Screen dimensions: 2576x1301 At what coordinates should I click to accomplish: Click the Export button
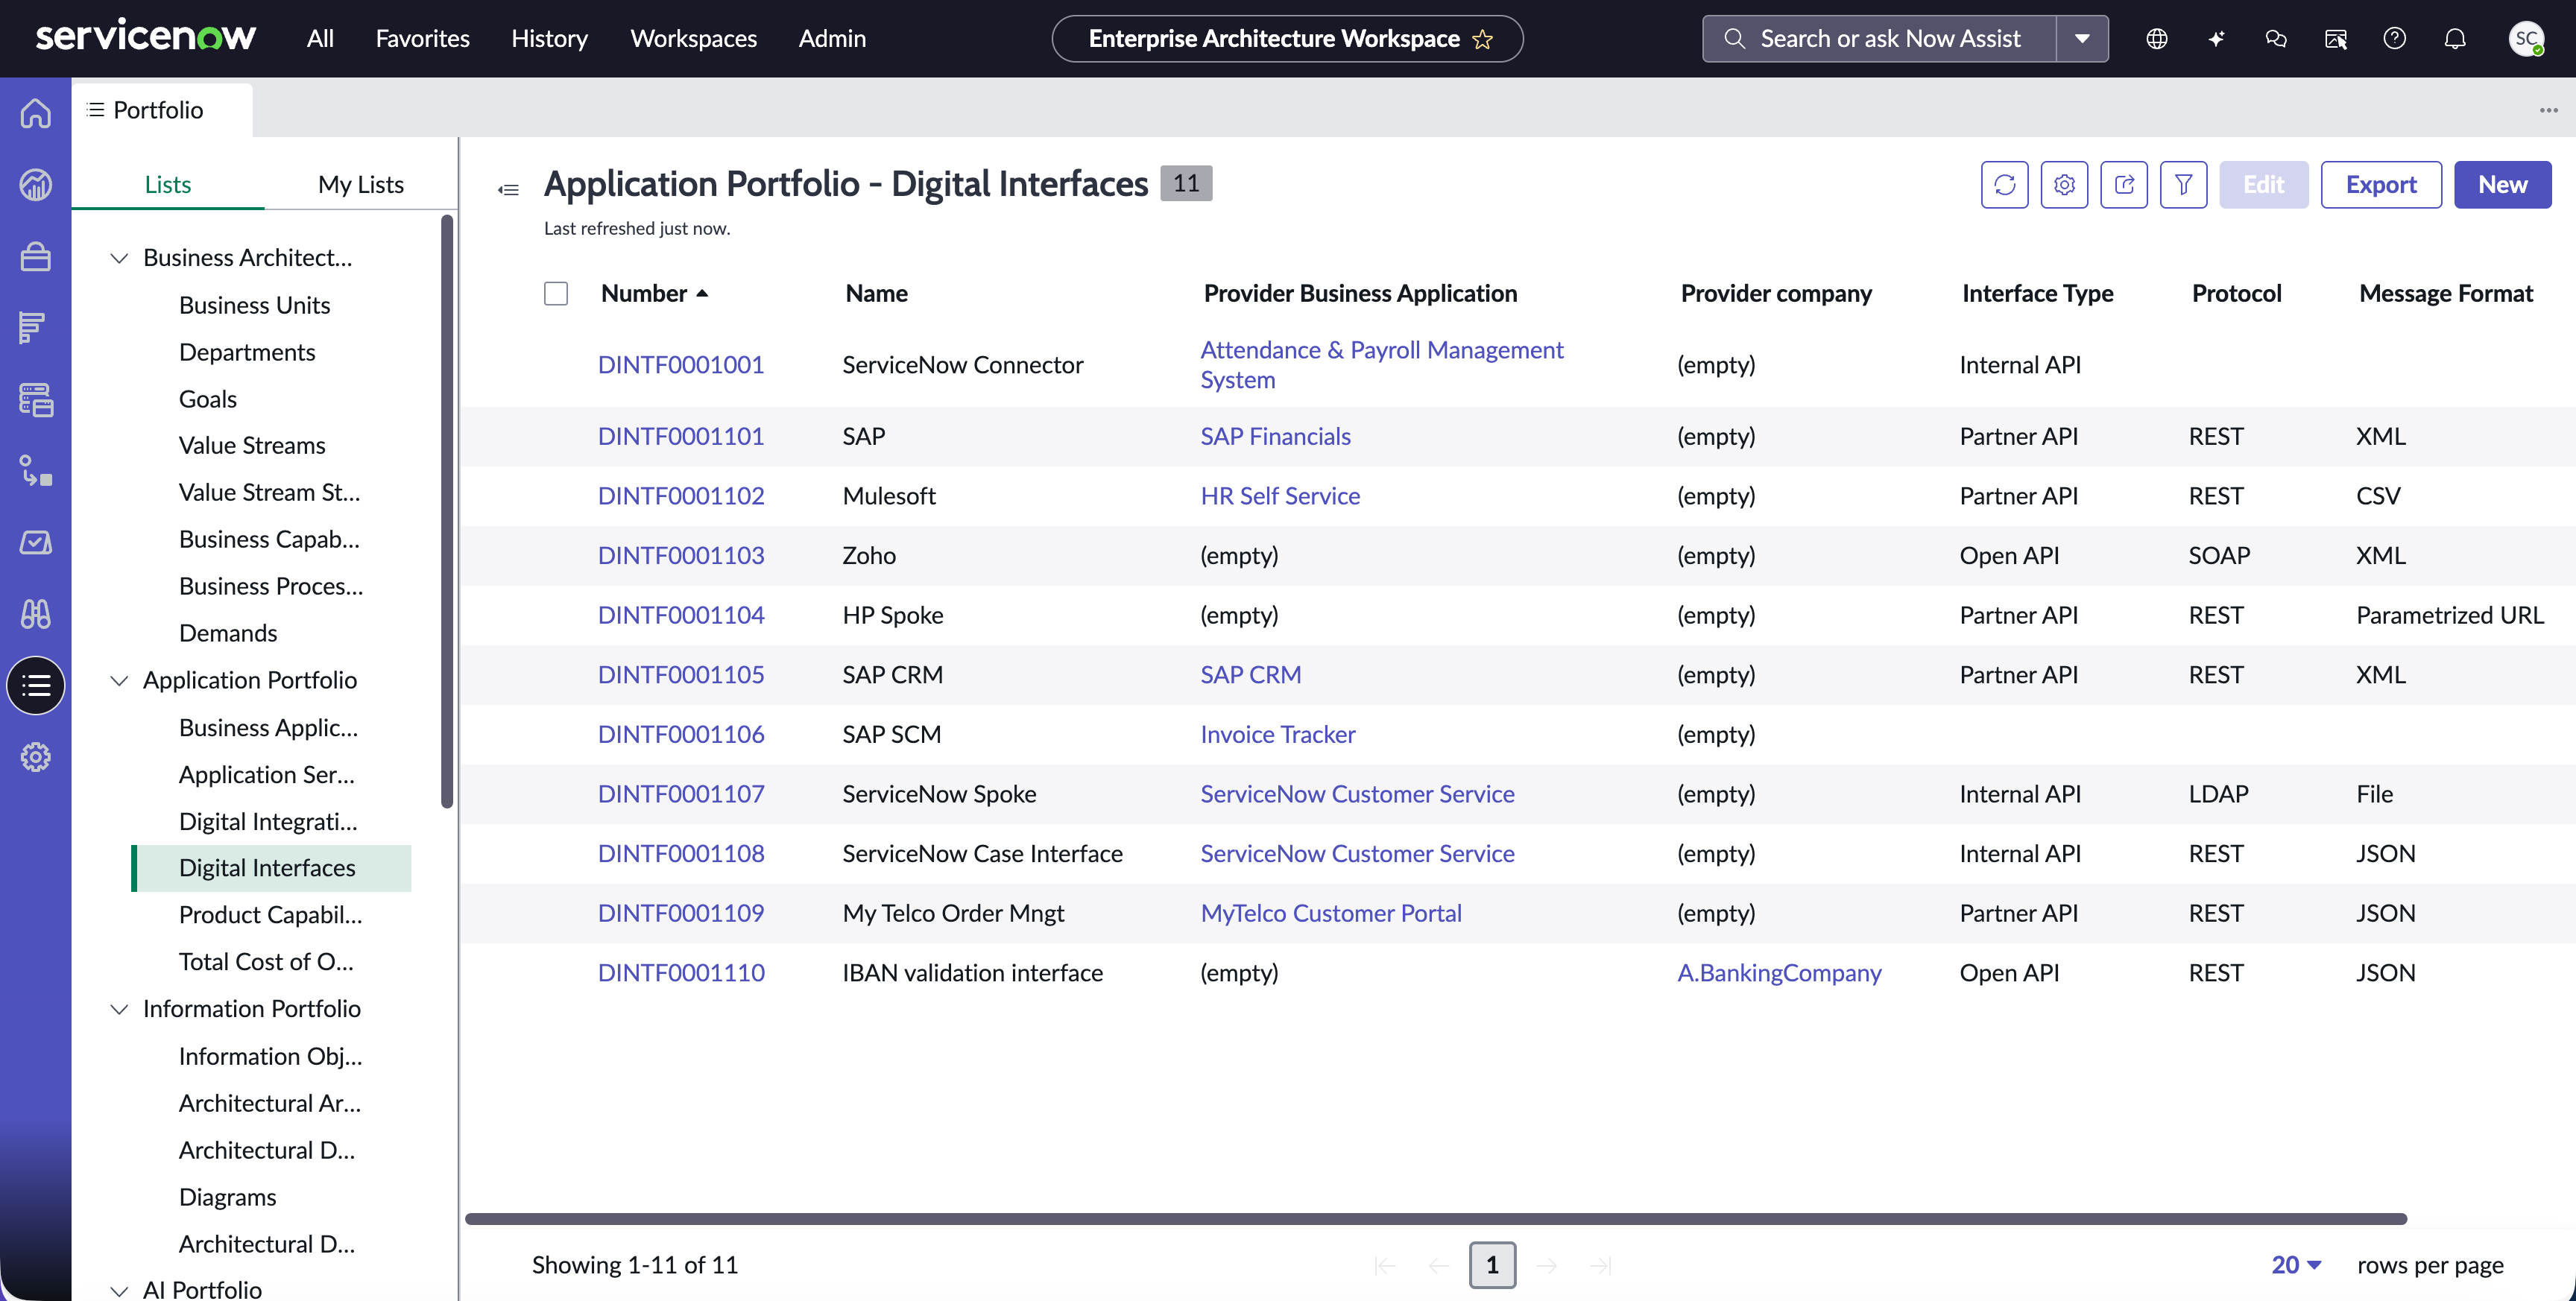(2381, 185)
